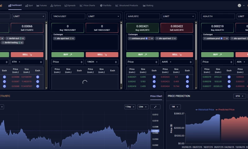Remove the deribit-6u5 exchange chip
Image resolution: width=248 pixels, height=149 pixels.
(x=23, y=38)
